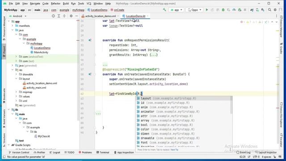
Task: Open Version Control tool window
Action: point(19,152)
